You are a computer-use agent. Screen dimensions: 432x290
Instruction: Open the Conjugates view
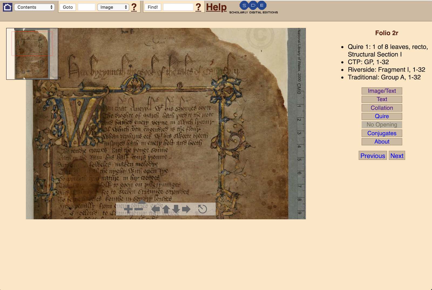click(x=382, y=133)
